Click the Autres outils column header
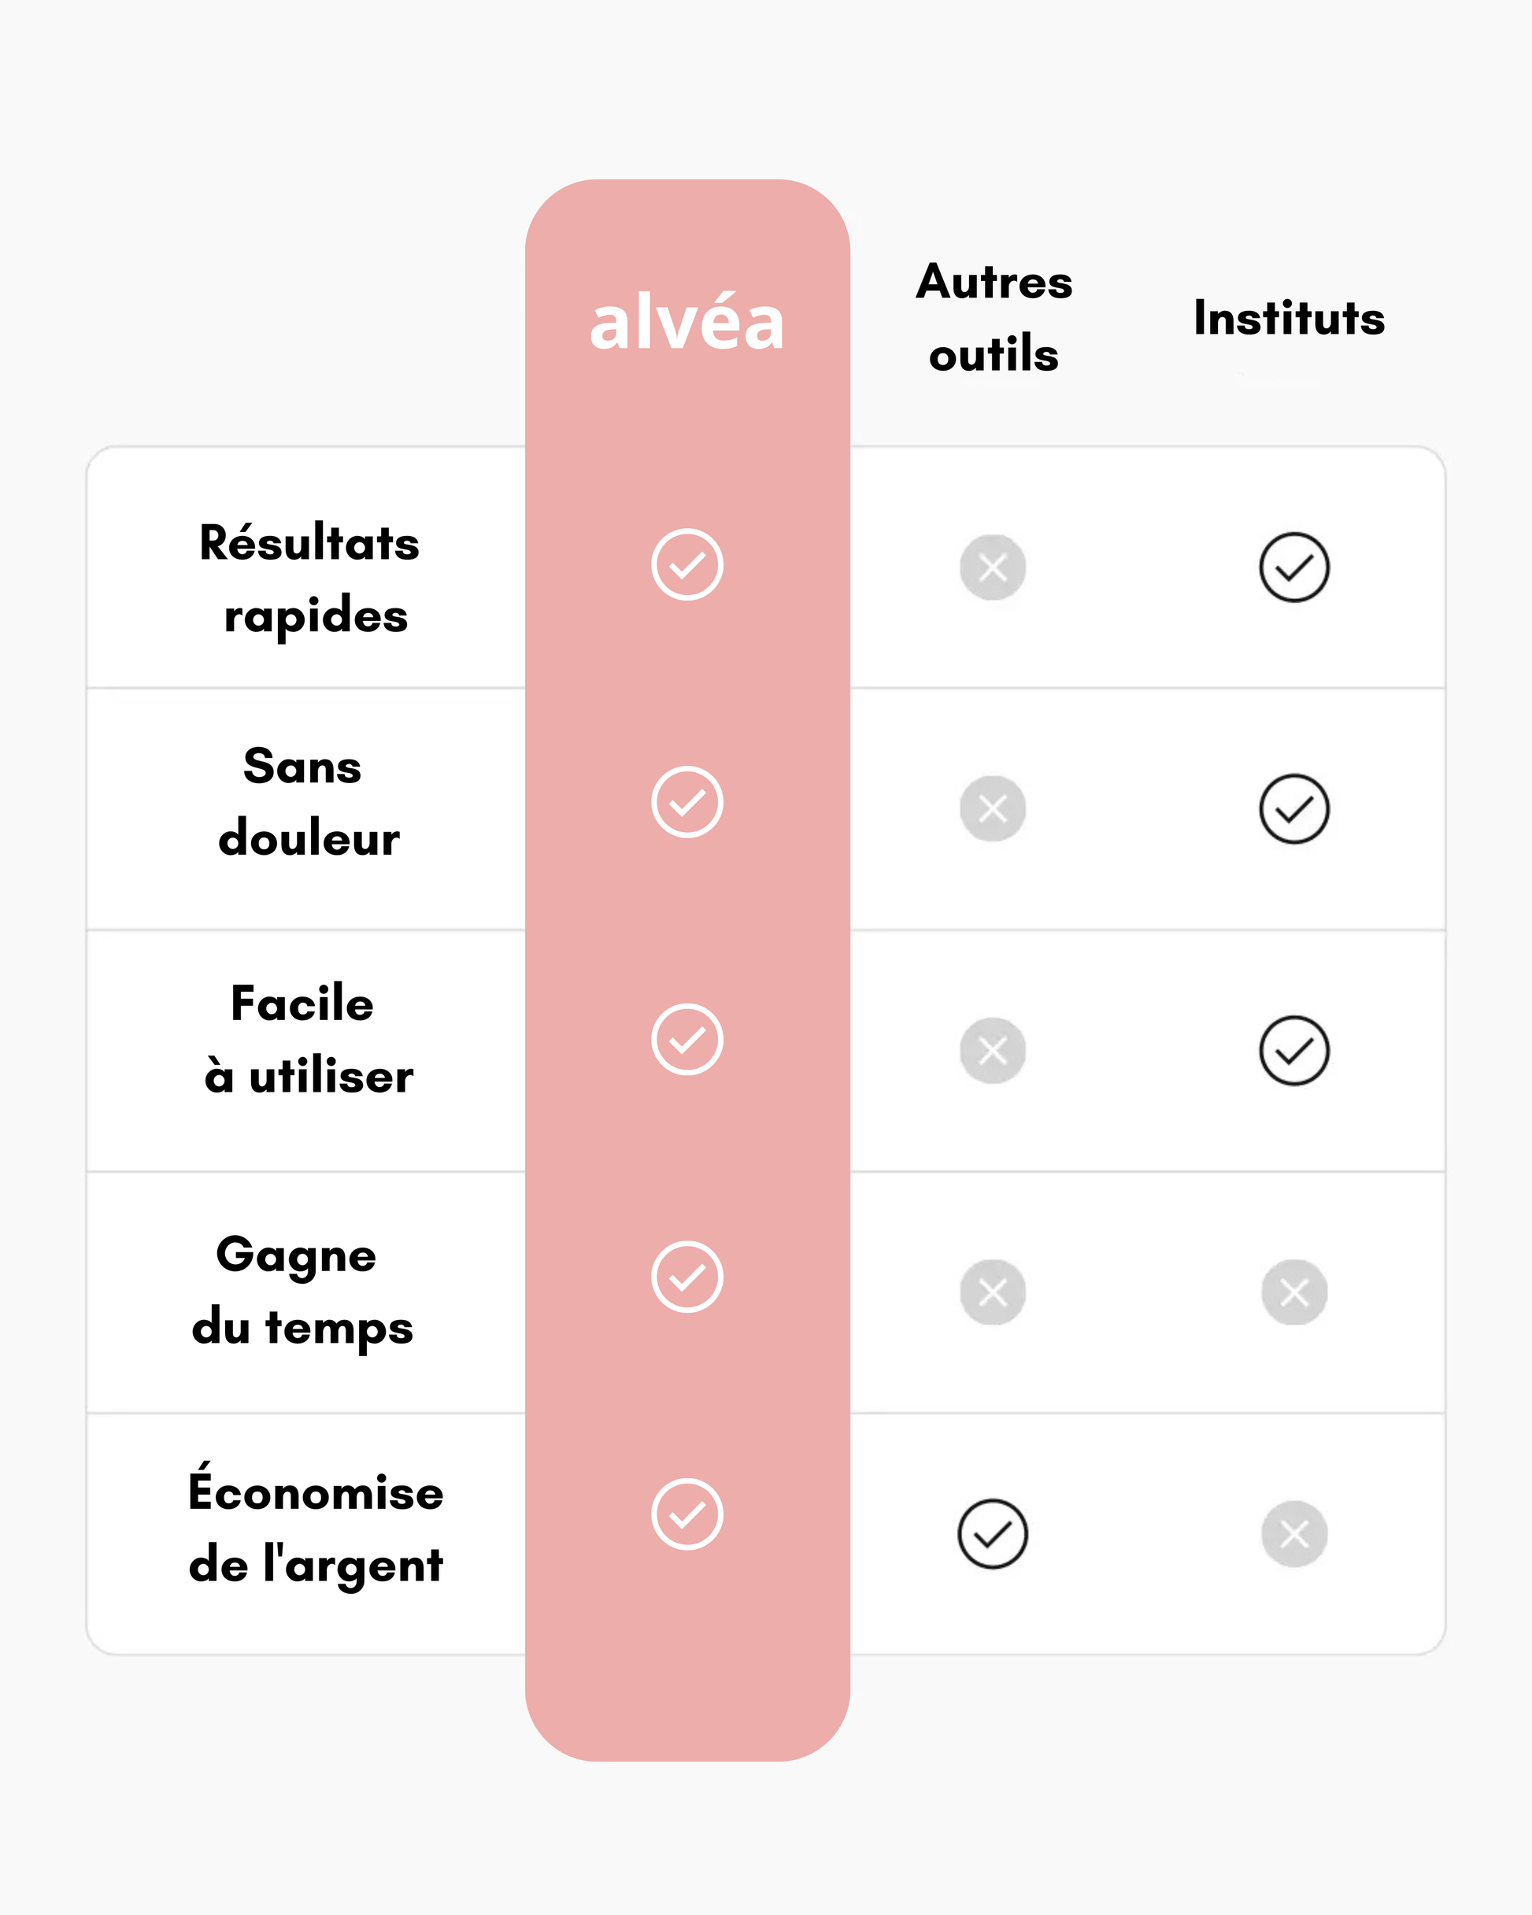Viewport: 1532px width, 1915px height. (994, 318)
